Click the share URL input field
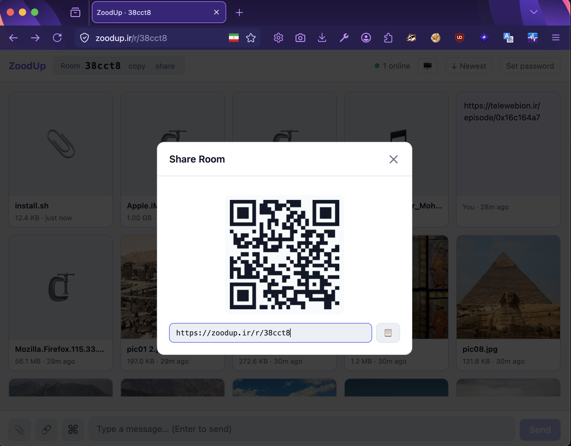The height and width of the screenshot is (446, 571). click(x=270, y=333)
